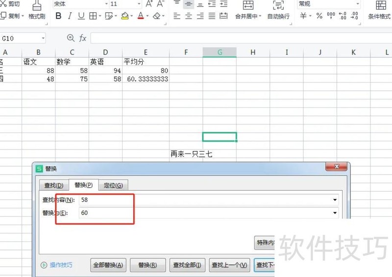
Task: Click the increase indent icon
Action: [x=223, y=4]
